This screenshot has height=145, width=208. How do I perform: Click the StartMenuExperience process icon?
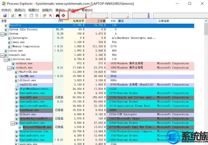click(x=17, y=89)
